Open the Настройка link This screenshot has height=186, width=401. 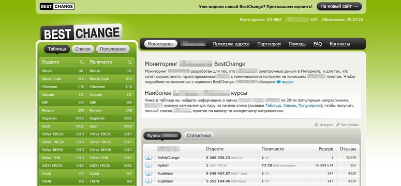click(x=350, y=125)
